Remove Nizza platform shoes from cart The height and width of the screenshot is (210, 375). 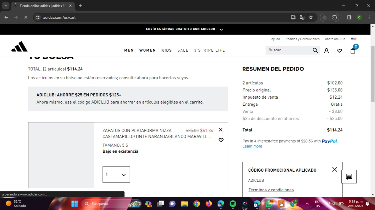(220, 130)
